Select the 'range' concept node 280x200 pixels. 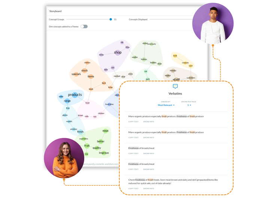67,101
